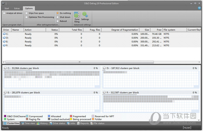
Task: Click the System green legend swatch
Action: click(5, 119)
